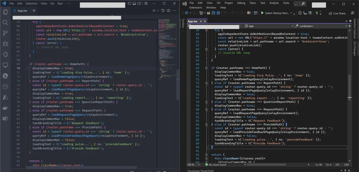The image size is (359, 172).
Task: Navigate backward in Visual Studio toolbar
Action: [186, 13]
